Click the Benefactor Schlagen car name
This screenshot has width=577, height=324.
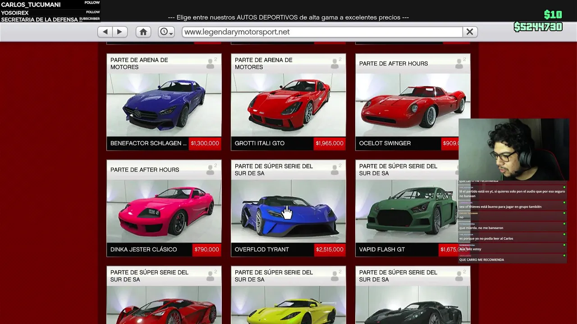(148, 144)
